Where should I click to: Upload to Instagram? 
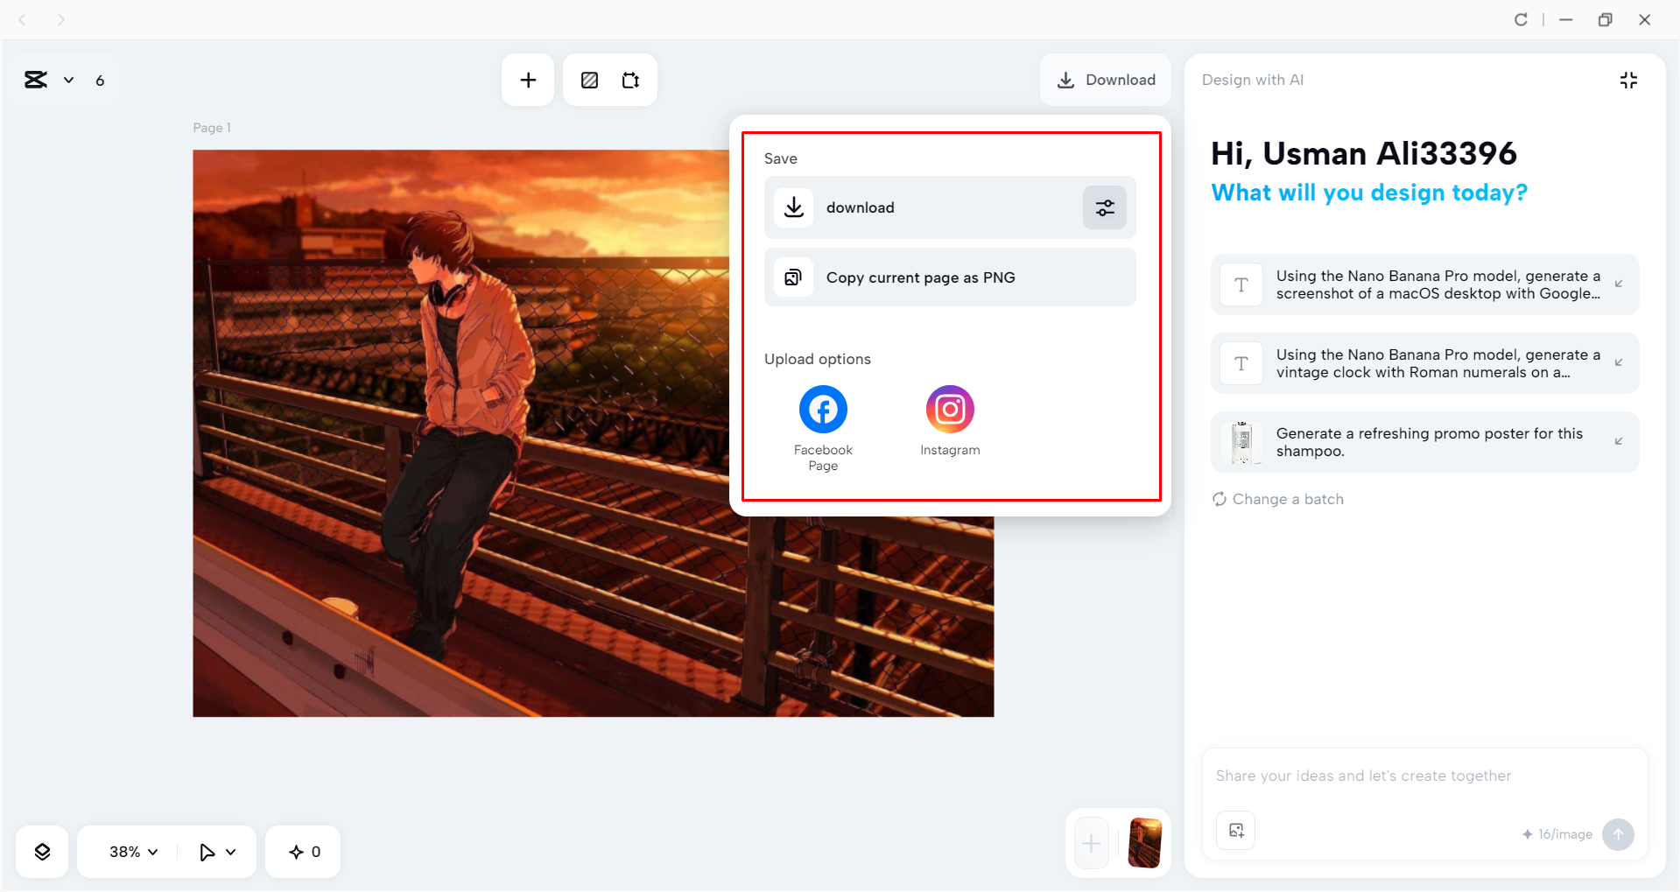coord(950,421)
